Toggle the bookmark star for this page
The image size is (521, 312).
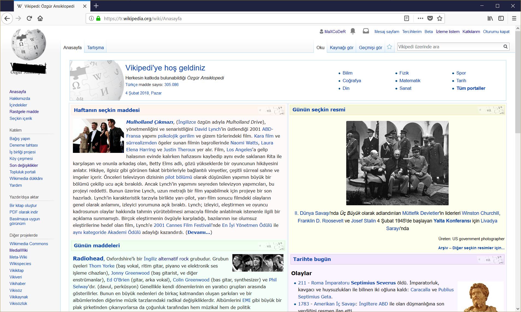click(x=440, y=18)
